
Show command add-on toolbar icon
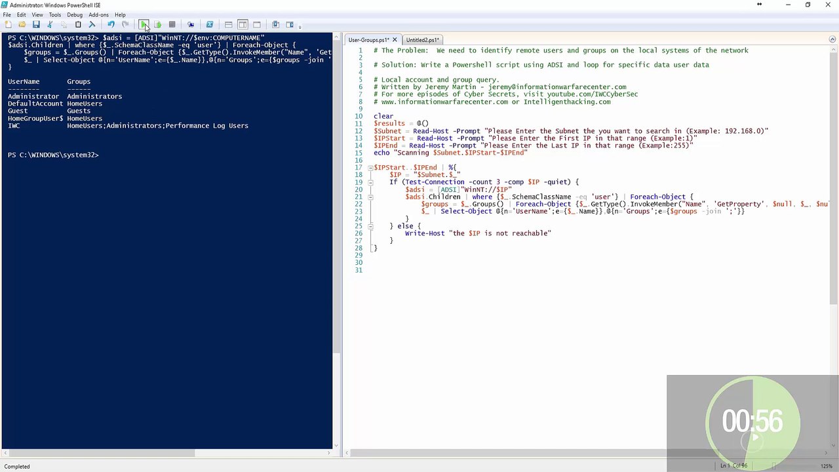(x=290, y=25)
